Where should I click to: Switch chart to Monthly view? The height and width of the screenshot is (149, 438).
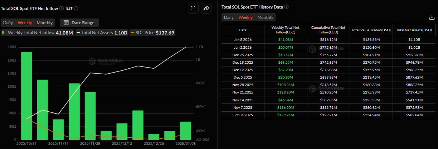click(44, 23)
